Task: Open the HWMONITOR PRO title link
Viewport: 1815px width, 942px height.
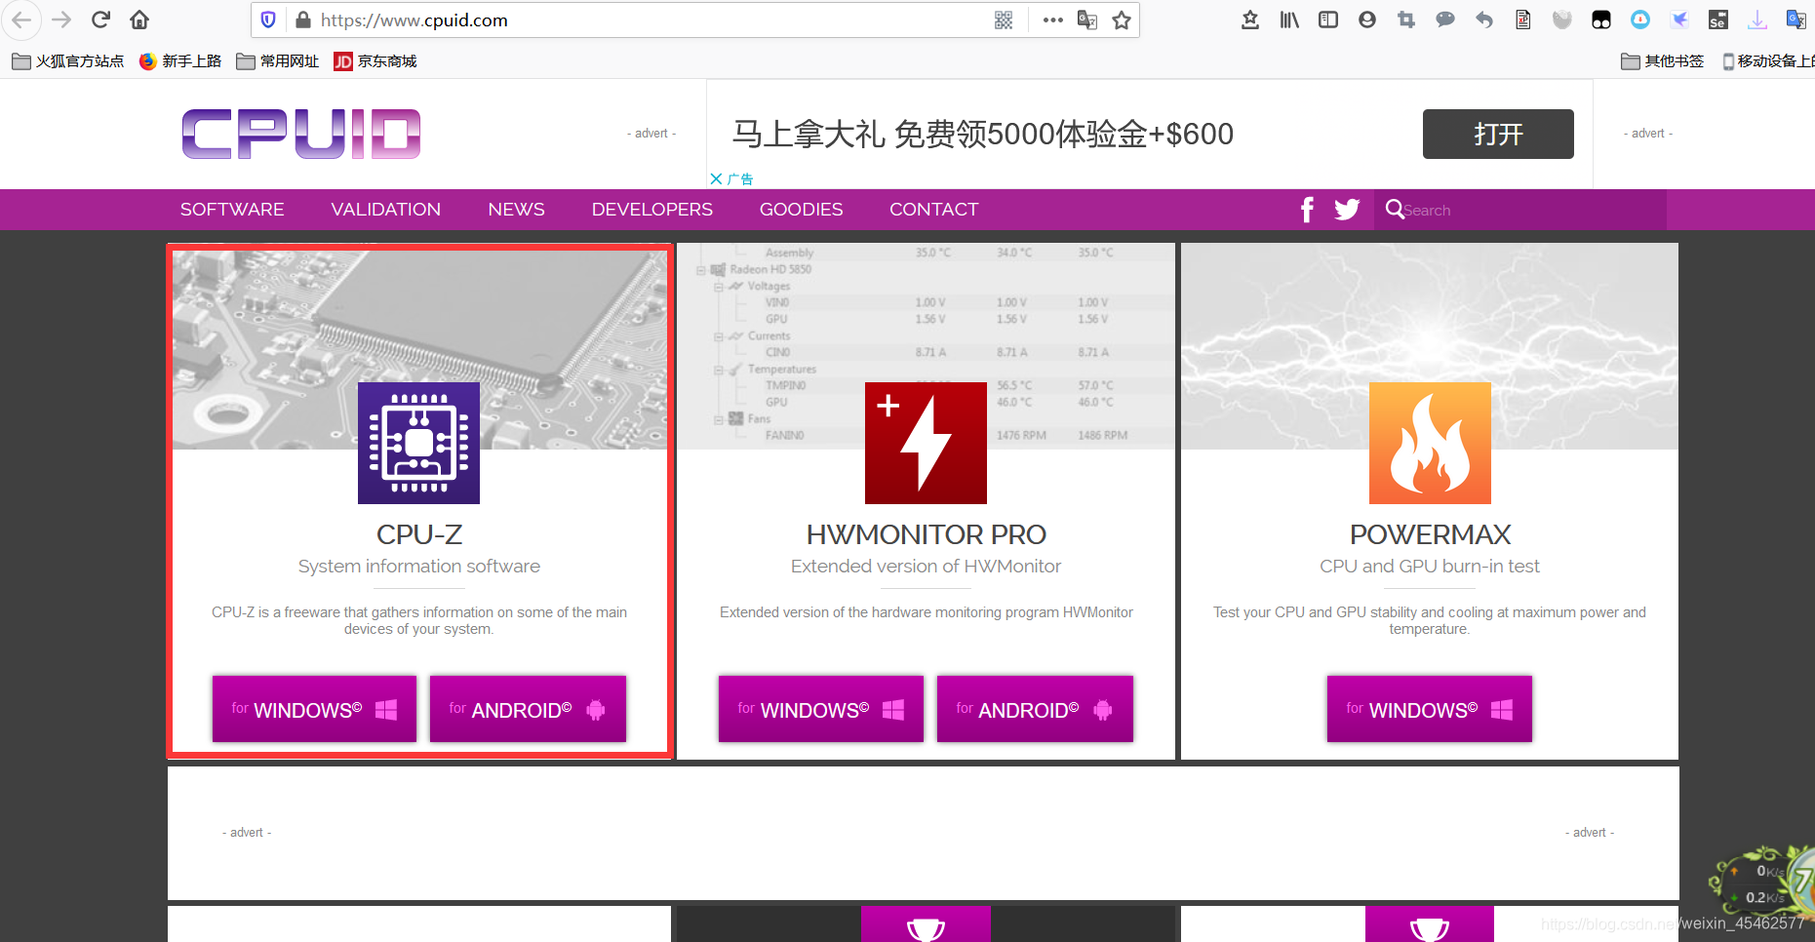Action: (x=926, y=534)
